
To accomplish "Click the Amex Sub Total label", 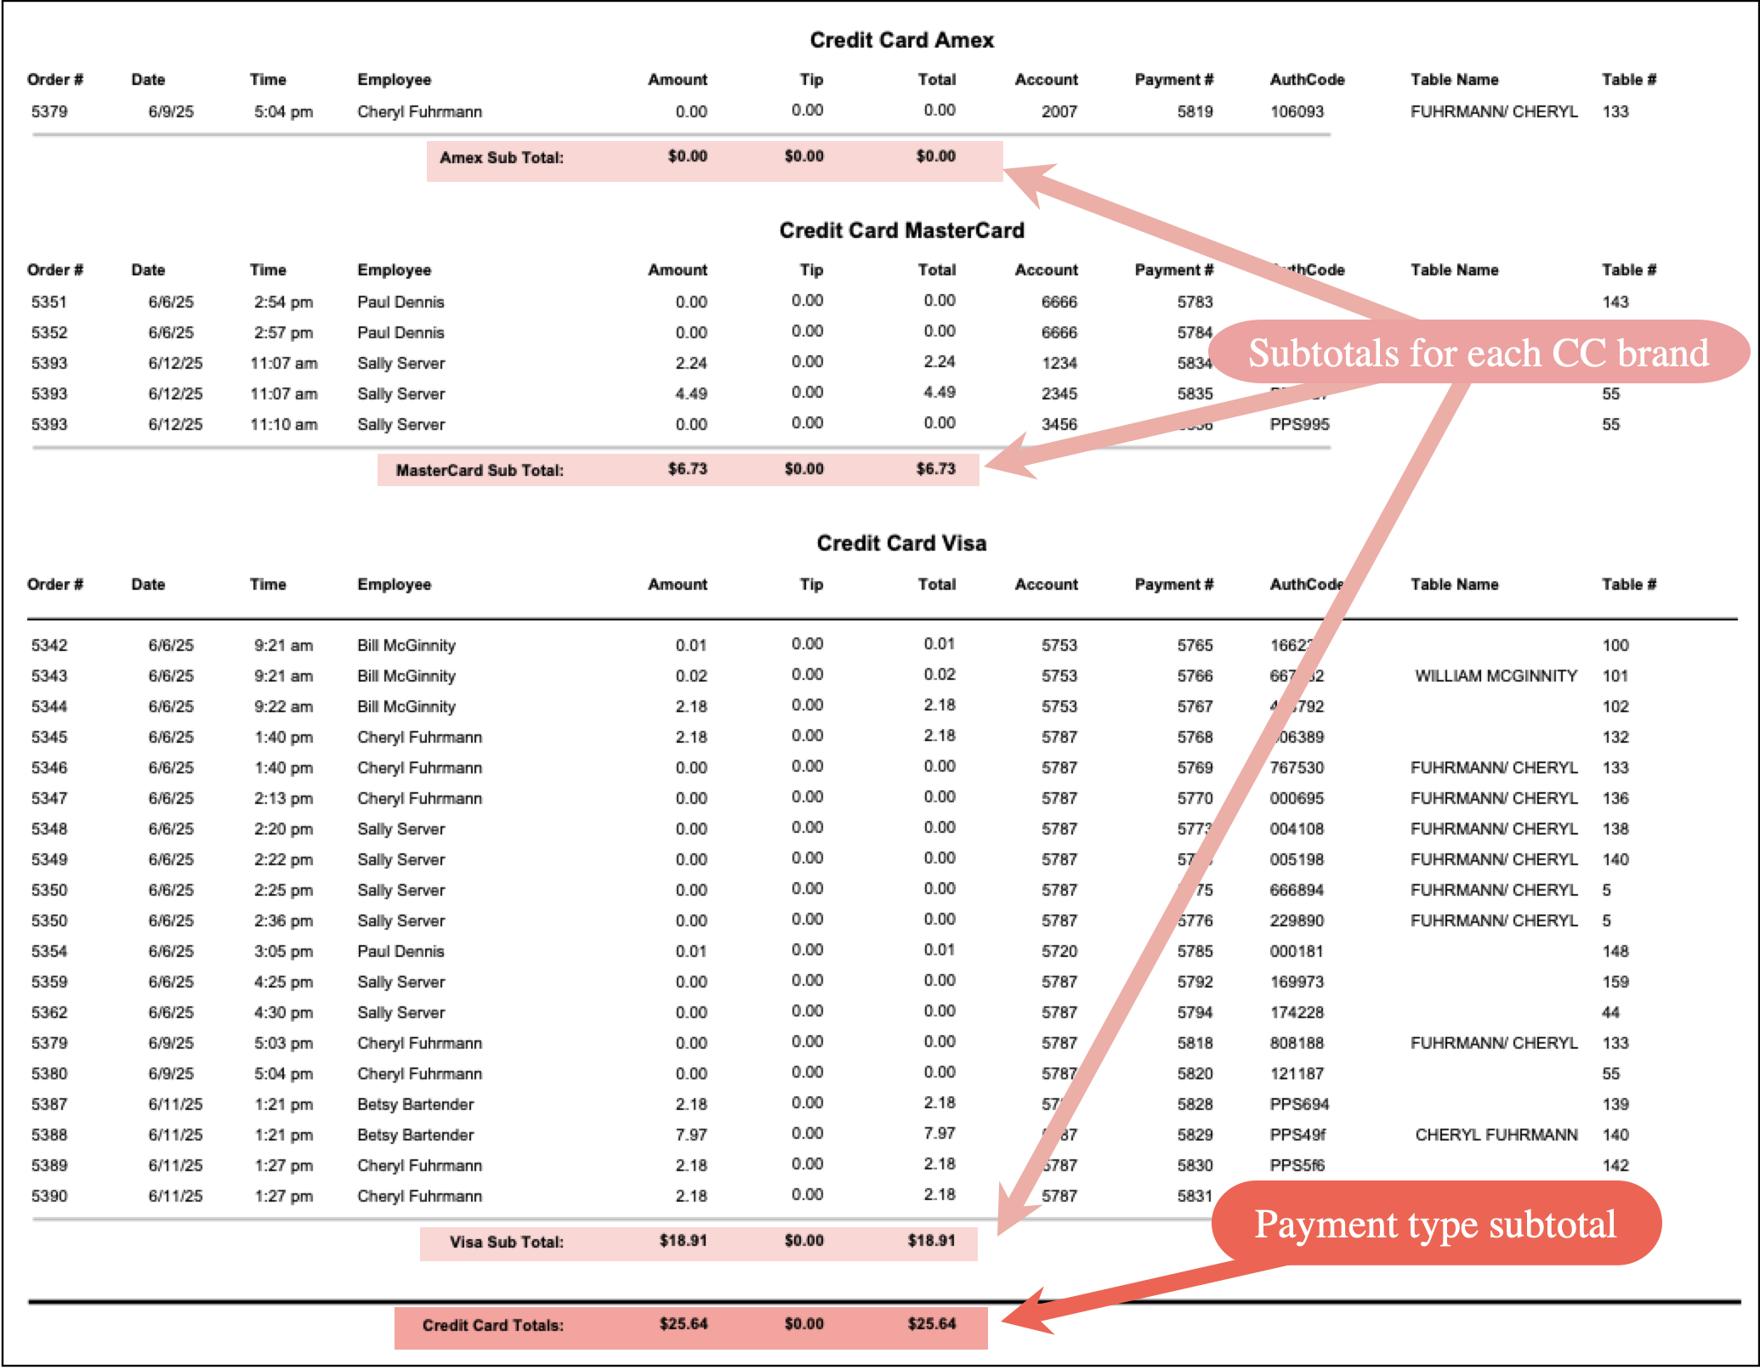I will pyautogui.click(x=501, y=157).
